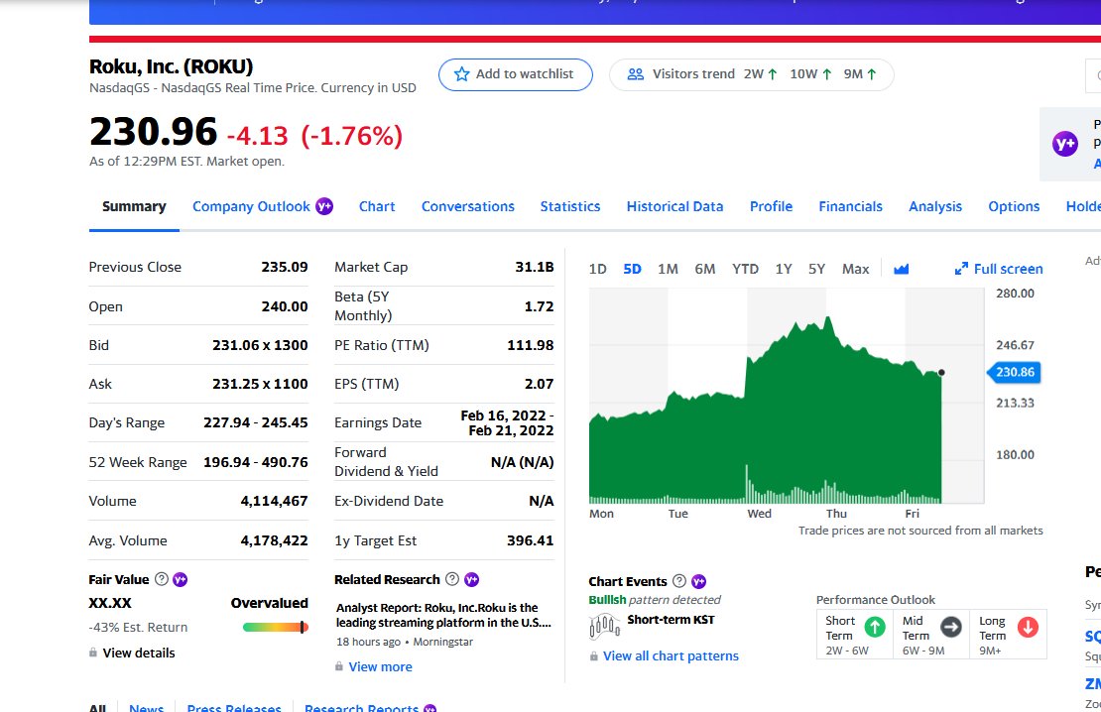Viewport: 1101px width, 712px height.
Task: Show the Max chart range
Action: (x=855, y=269)
